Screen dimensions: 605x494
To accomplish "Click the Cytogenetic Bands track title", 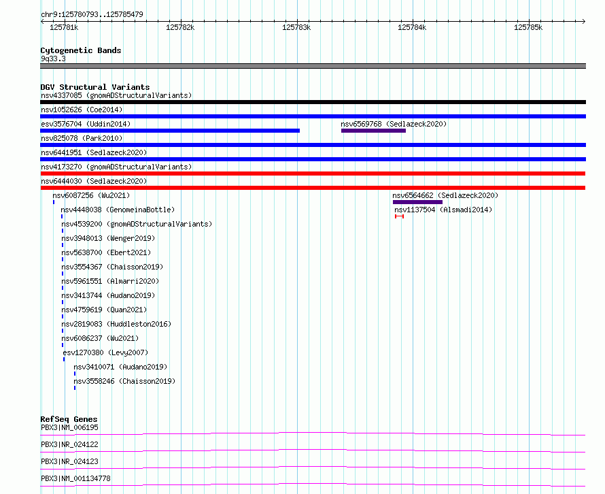I will pyautogui.click(x=81, y=50).
